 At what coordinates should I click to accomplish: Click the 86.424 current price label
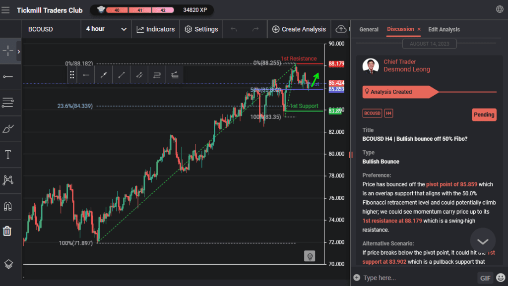(336, 83)
